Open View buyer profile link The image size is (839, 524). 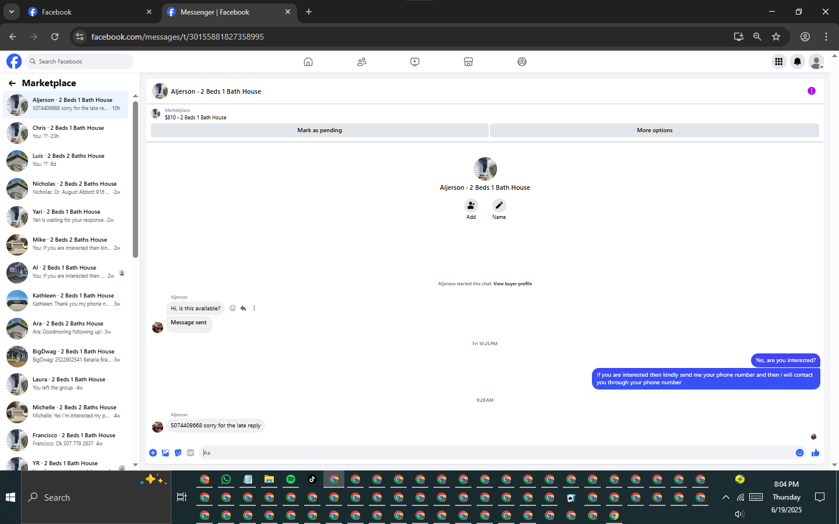(513, 284)
